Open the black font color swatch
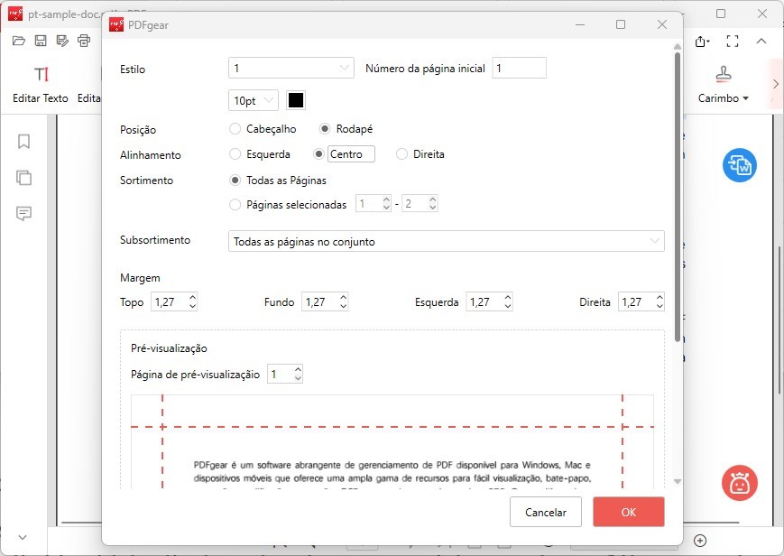The height and width of the screenshot is (556, 784). coord(295,100)
